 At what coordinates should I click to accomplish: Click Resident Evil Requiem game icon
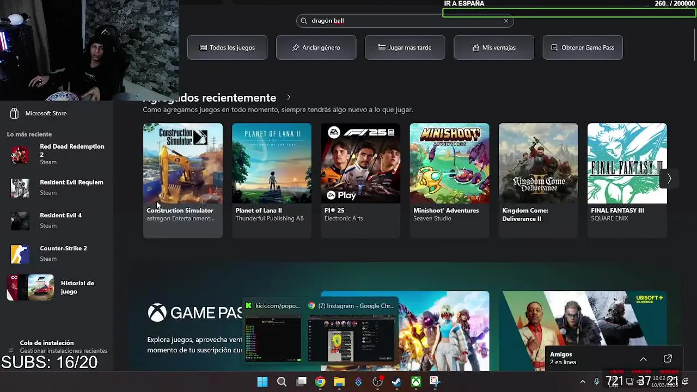(x=20, y=188)
